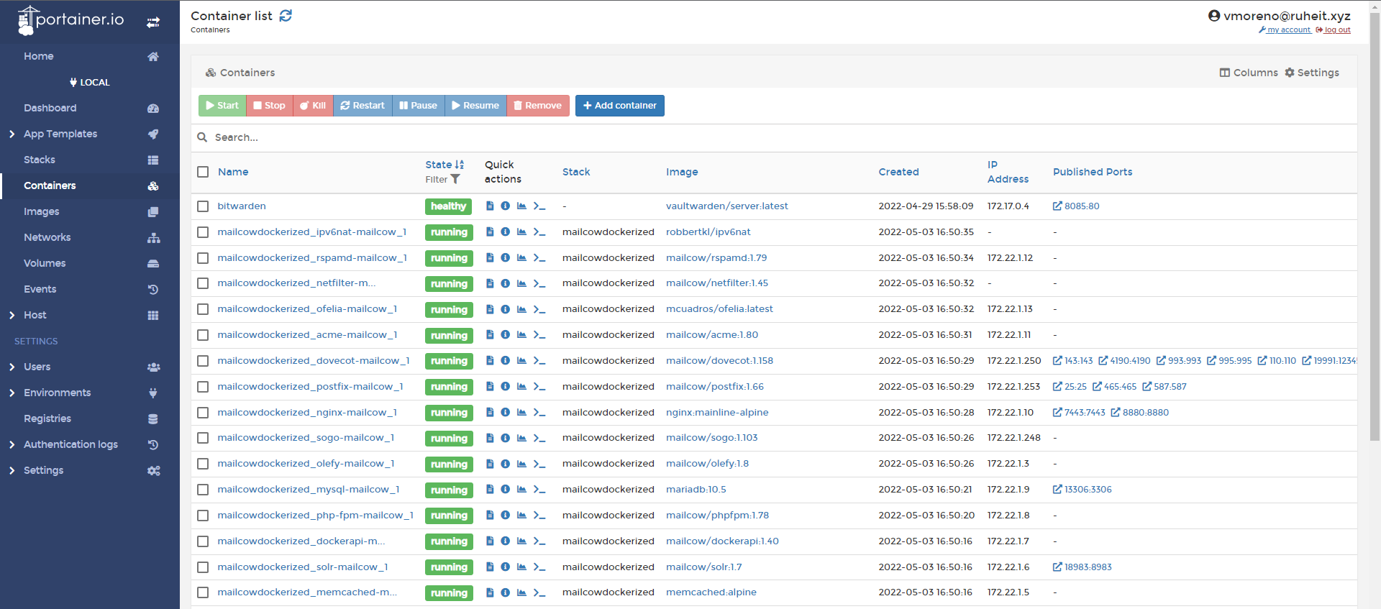Tick the mysql-mailcow container checkbox
1381x609 pixels.
tap(203, 490)
